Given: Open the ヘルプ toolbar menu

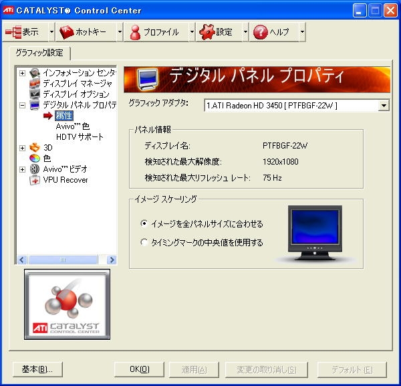Looking at the screenshot, I should click(274, 32).
